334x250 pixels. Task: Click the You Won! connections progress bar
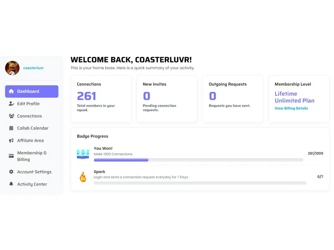coord(198,160)
